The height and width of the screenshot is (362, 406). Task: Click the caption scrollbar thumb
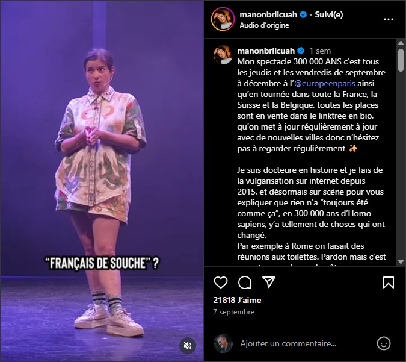[401, 60]
